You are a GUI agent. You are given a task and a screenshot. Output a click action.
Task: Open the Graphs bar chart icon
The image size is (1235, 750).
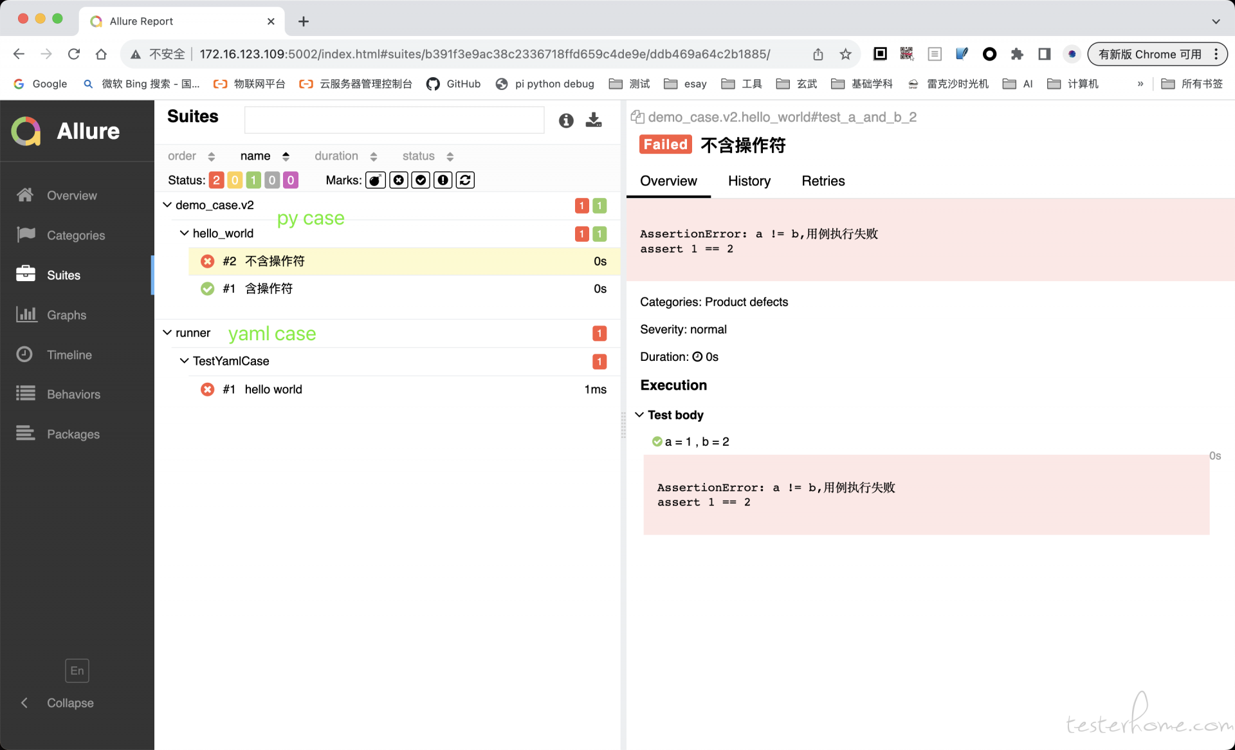point(26,315)
